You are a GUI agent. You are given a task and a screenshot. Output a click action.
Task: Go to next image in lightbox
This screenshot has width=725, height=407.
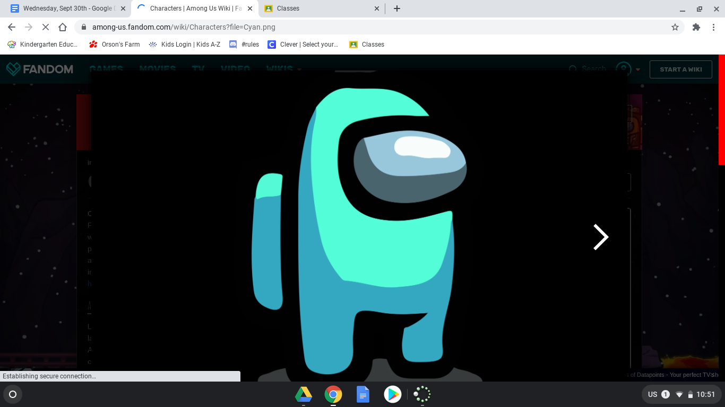coord(600,237)
